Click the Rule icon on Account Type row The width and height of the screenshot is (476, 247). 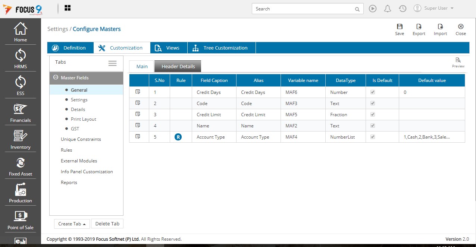pyautogui.click(x=178, y=137)
